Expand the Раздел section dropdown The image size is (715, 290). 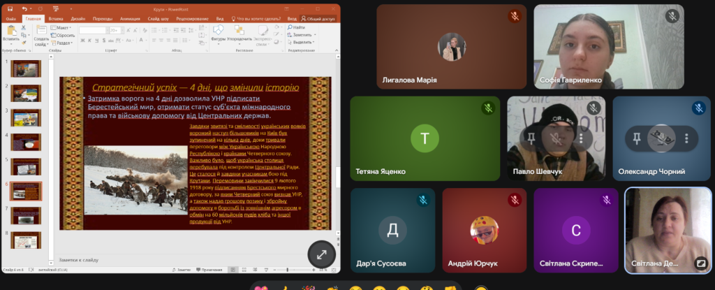coord(64,42)
